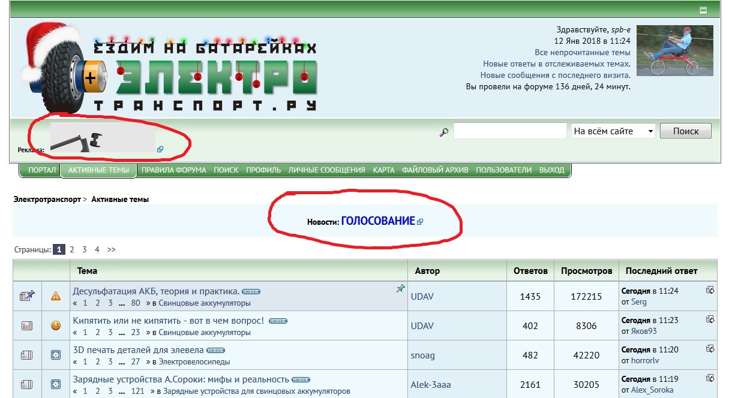Open ФАЙЛОВЫЙ АРХИВ from the menu bar
Screen dimensions: 729x398
coord(435,170)
